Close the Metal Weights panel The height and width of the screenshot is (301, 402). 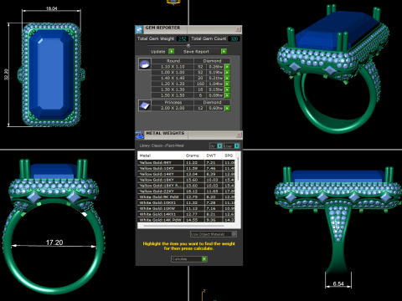[x=239, y=135]
